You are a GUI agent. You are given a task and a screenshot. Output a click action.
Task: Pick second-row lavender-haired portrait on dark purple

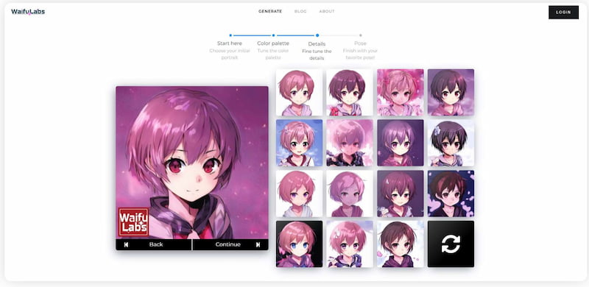[401, 143]
